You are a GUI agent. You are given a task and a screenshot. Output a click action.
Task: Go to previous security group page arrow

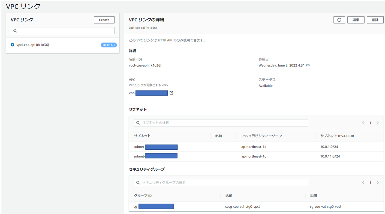[363, 183]
